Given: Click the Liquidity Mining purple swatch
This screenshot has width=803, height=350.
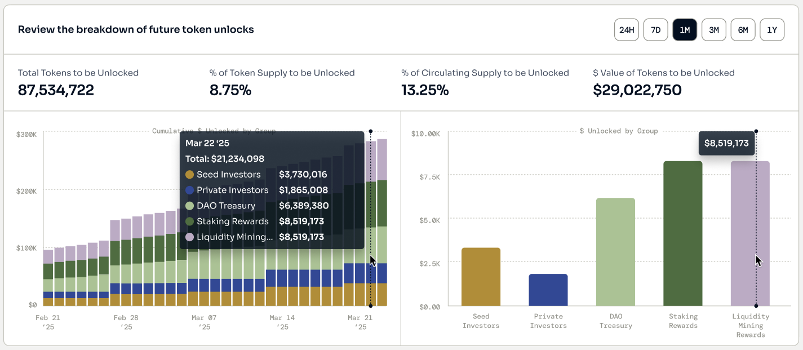Looking at the screenshot, I should (x=190, y=237).
